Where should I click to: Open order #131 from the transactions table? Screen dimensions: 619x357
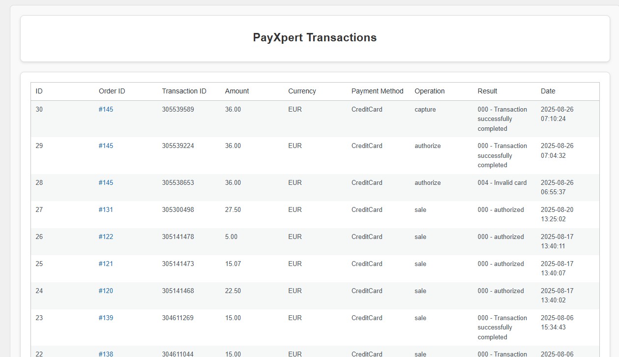[106, 209]
